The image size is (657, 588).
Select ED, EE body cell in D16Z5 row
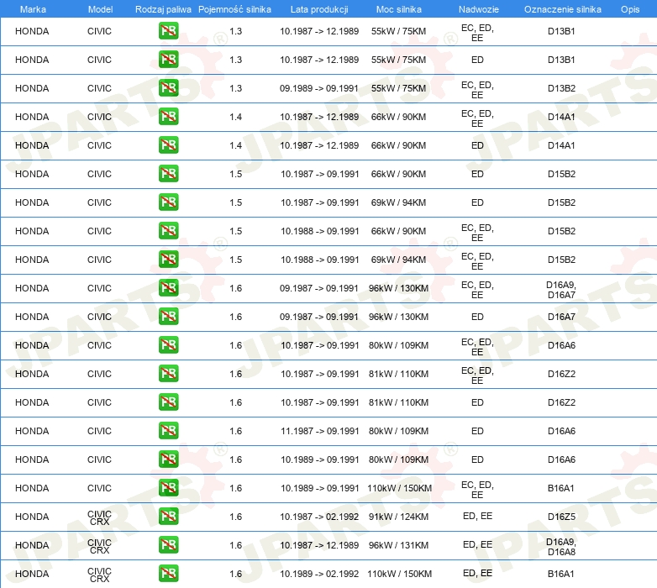[478, 516]
